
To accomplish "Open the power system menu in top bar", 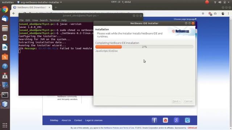I will pos(225,2).
